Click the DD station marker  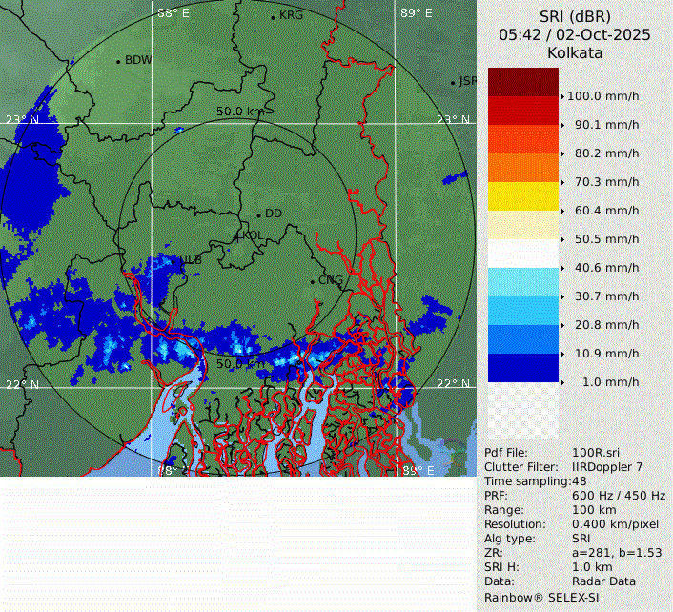258,214
